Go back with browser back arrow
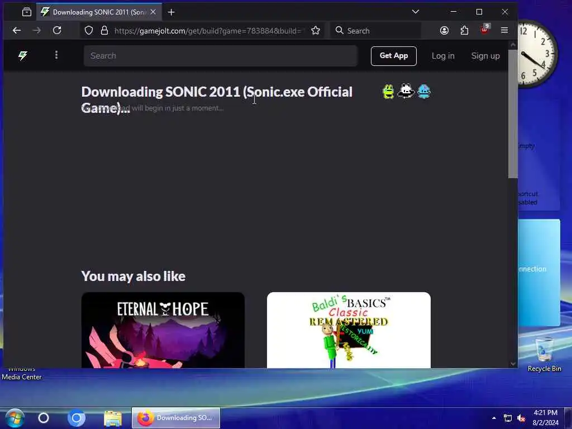Image resolution: width=572 pixels, height=429 pixels. tap(17, 31)
